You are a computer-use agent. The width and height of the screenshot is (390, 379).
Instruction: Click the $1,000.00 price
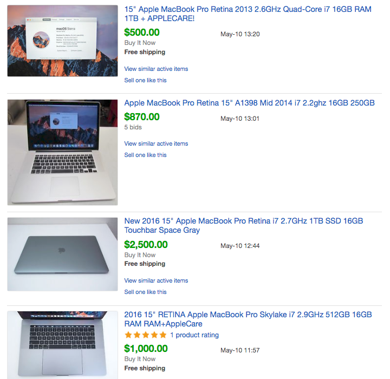(146, 349)
